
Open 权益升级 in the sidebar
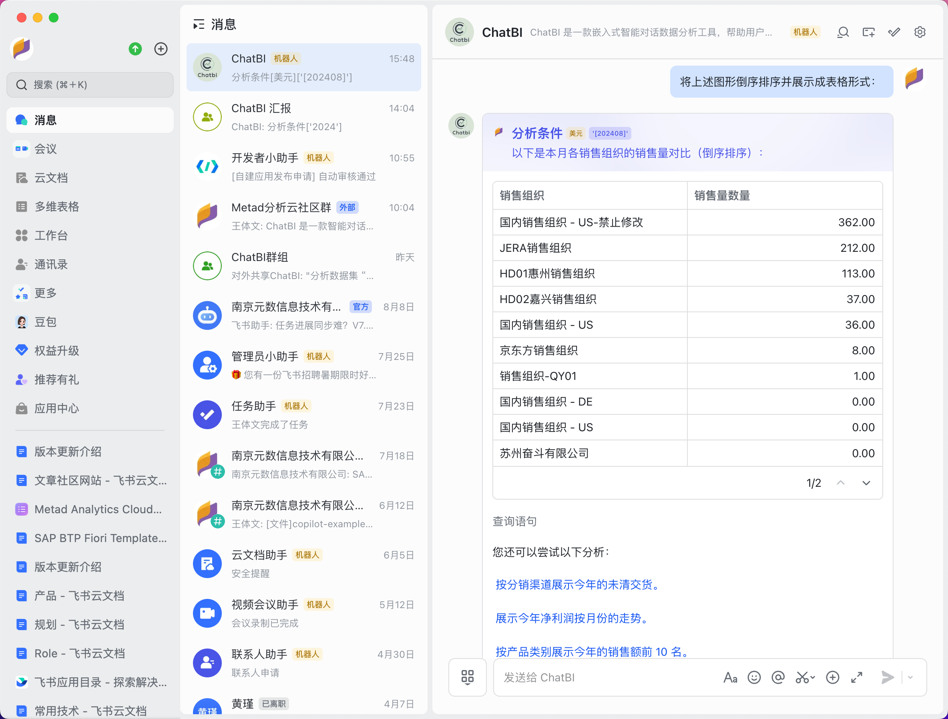(90, 351)
